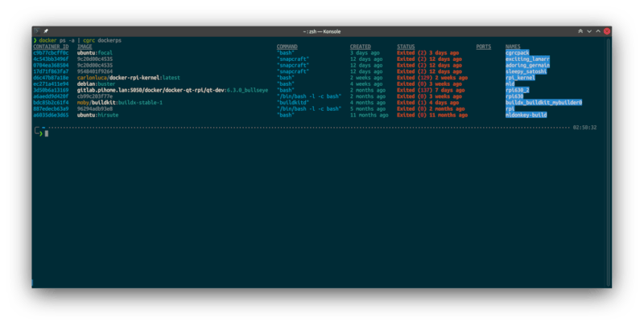Toggle the keep above others button
Viewport: 644px width, 326px height.
click(x=580, y=31)
